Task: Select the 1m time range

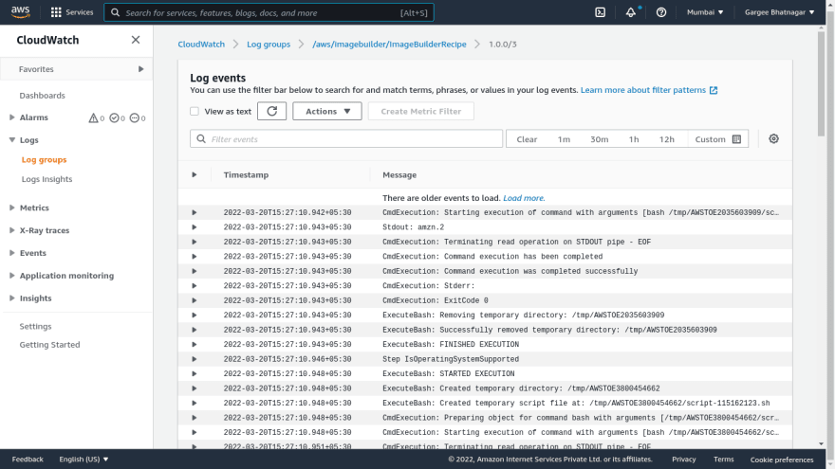Action: pos(564,139)
